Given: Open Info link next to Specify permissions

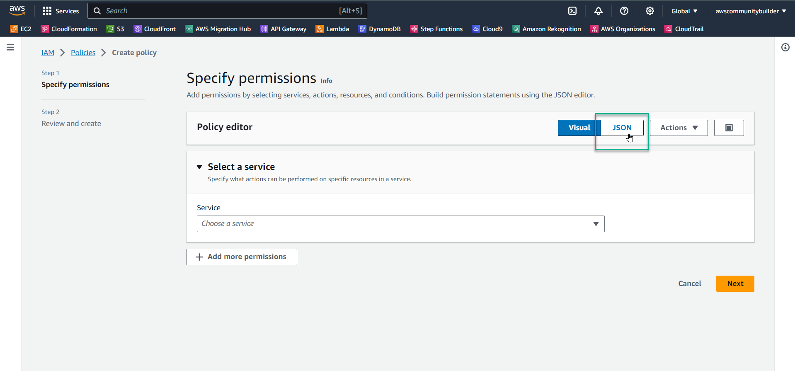Looking at the screenshot, I should (326, 81).
